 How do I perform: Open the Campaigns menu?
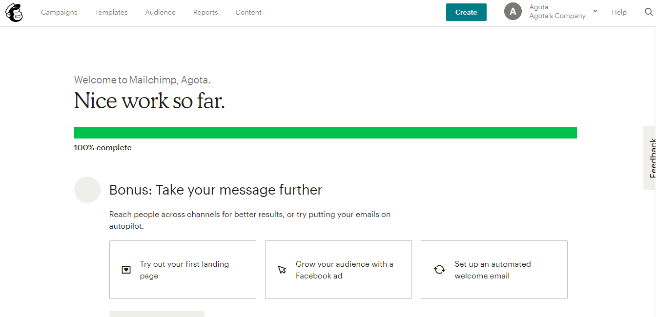pyautogui.click(x=59, y=12)
